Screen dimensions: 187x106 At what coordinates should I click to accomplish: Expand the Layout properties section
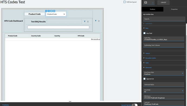[147, 53]
